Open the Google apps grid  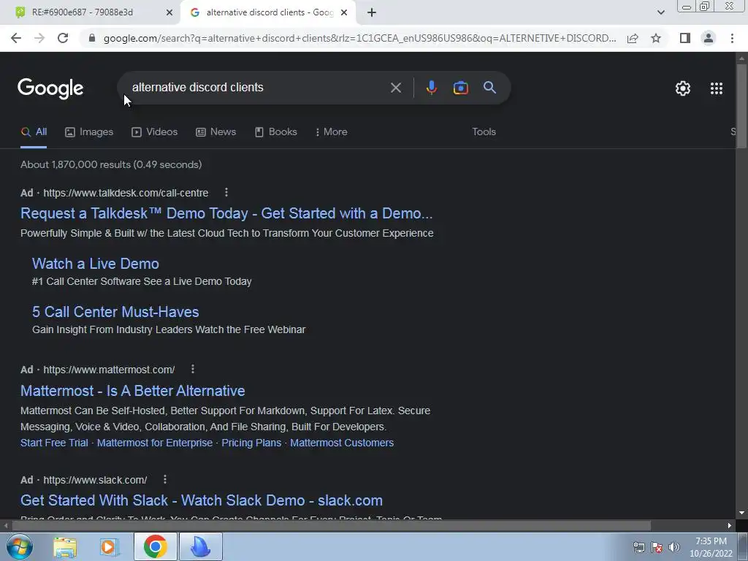pyautogui.click(x=716, y=88)
